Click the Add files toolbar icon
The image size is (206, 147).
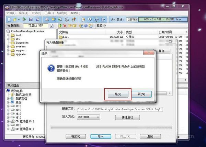83,20
